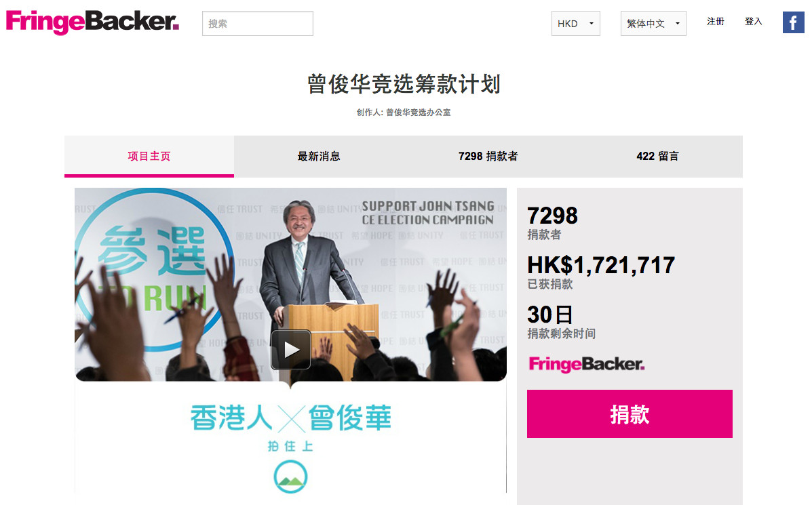View the 422 留言 comments tab

[x=658, y=157]
